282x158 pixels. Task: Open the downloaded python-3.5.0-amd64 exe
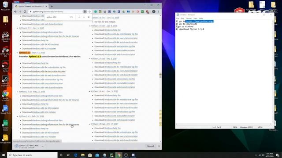(x=27, y=146)
